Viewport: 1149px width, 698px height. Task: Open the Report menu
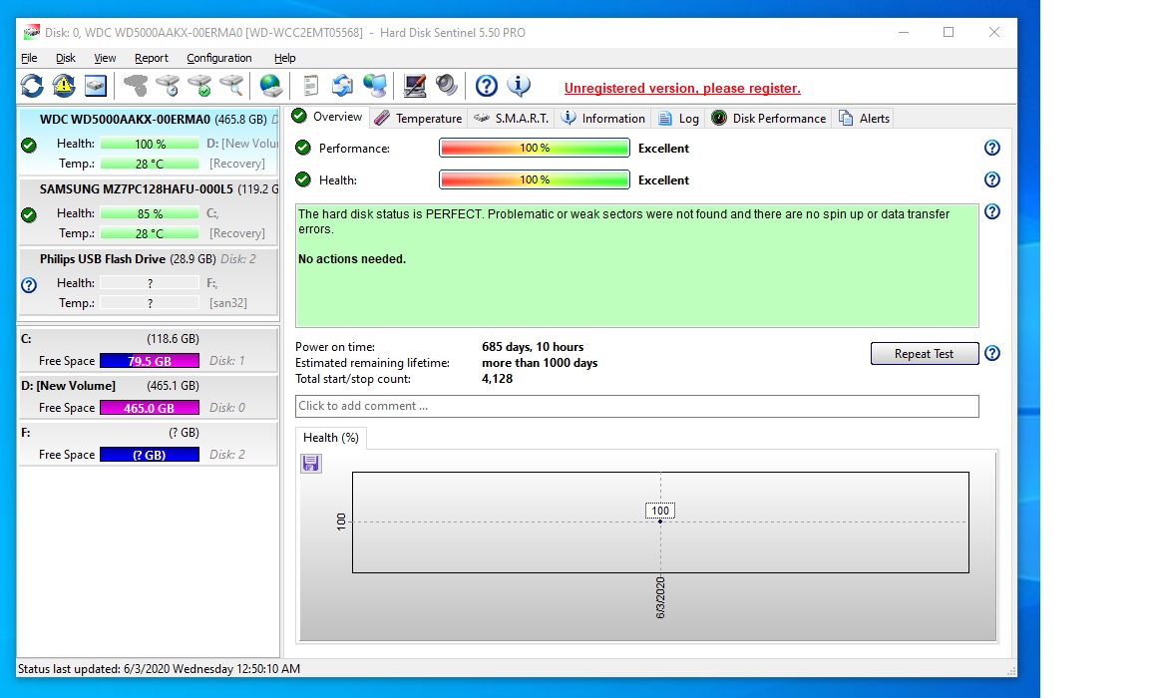coord(152,58)
